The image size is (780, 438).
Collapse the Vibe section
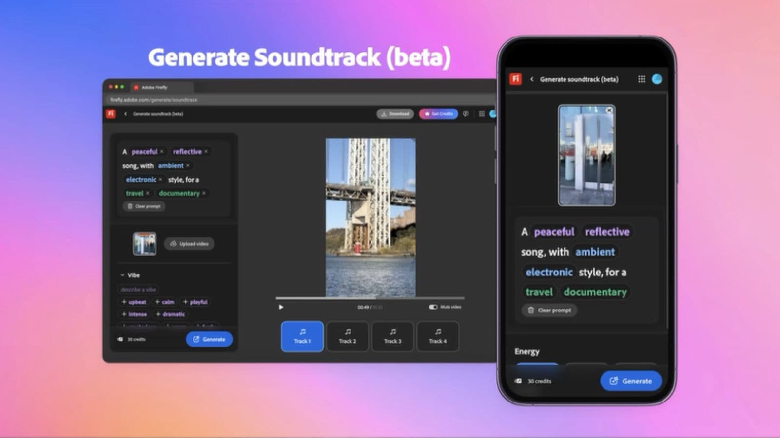[x=122, y=275]
